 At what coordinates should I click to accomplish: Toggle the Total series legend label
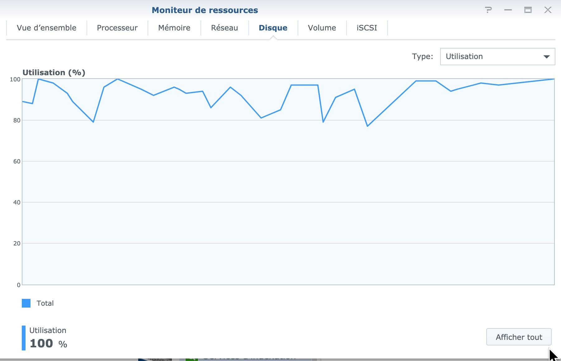(45, 303)
